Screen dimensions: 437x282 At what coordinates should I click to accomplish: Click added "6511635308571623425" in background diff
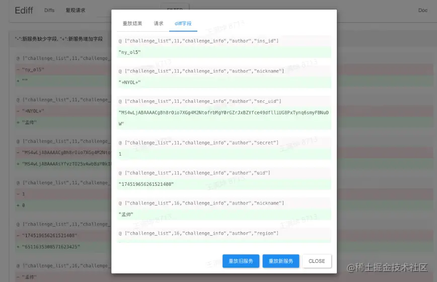point(63,247)
